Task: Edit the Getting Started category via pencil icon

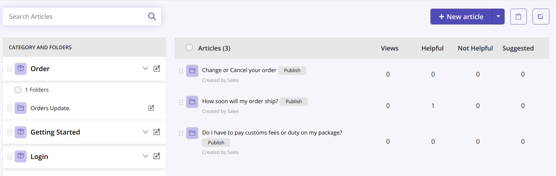Action: point(157,132)
